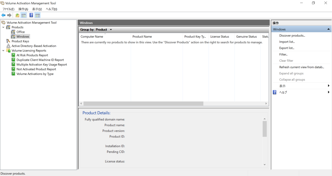Image resolution: width=332 pixels, height=176 pixels.
Task: Click the app icon in title bar
Action: (x=3, y=3)
